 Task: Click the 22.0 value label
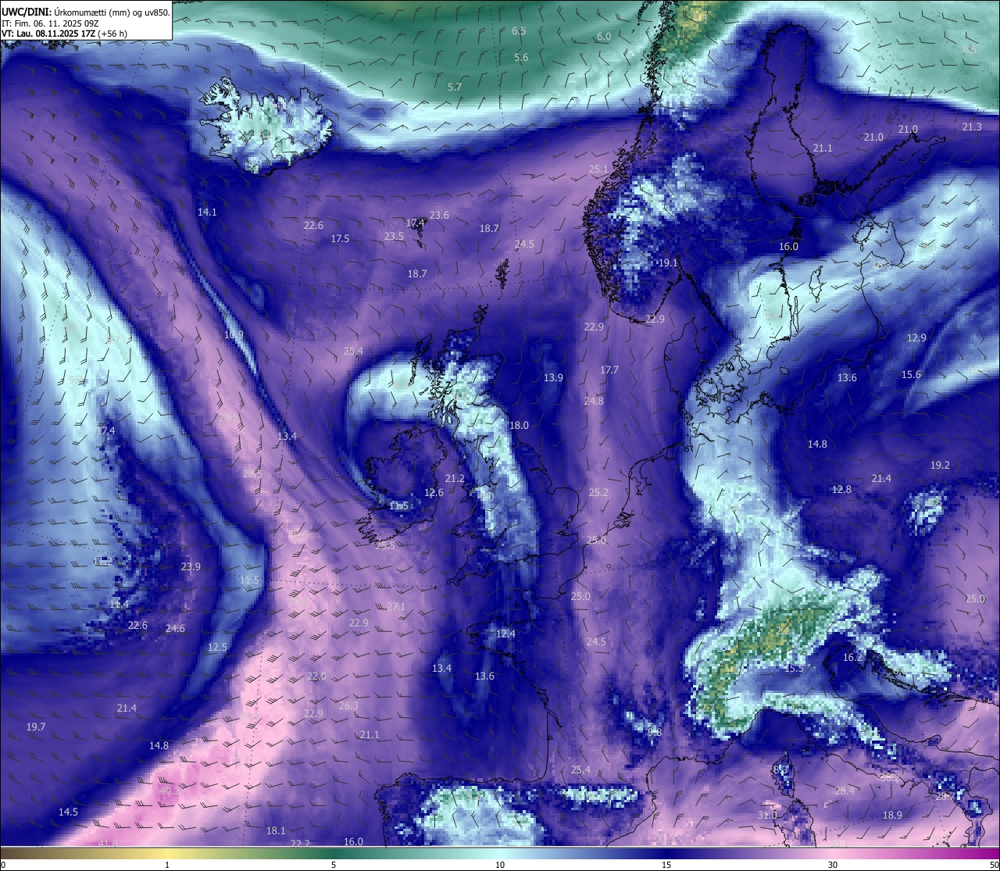click(x=316, y=676)
